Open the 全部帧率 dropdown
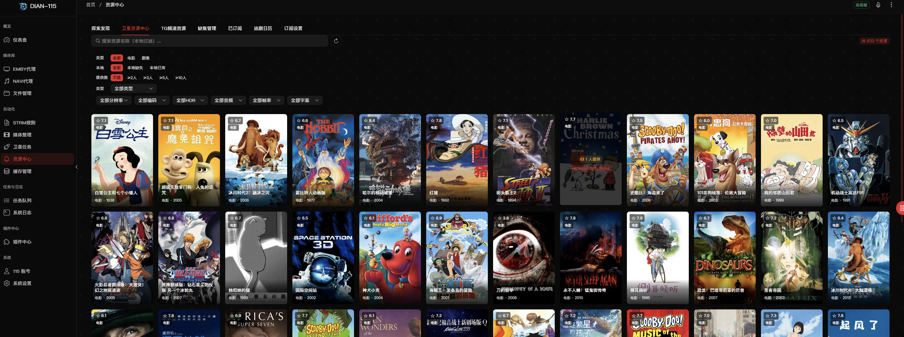The image size is (904, 337). (x=267, y=100)
